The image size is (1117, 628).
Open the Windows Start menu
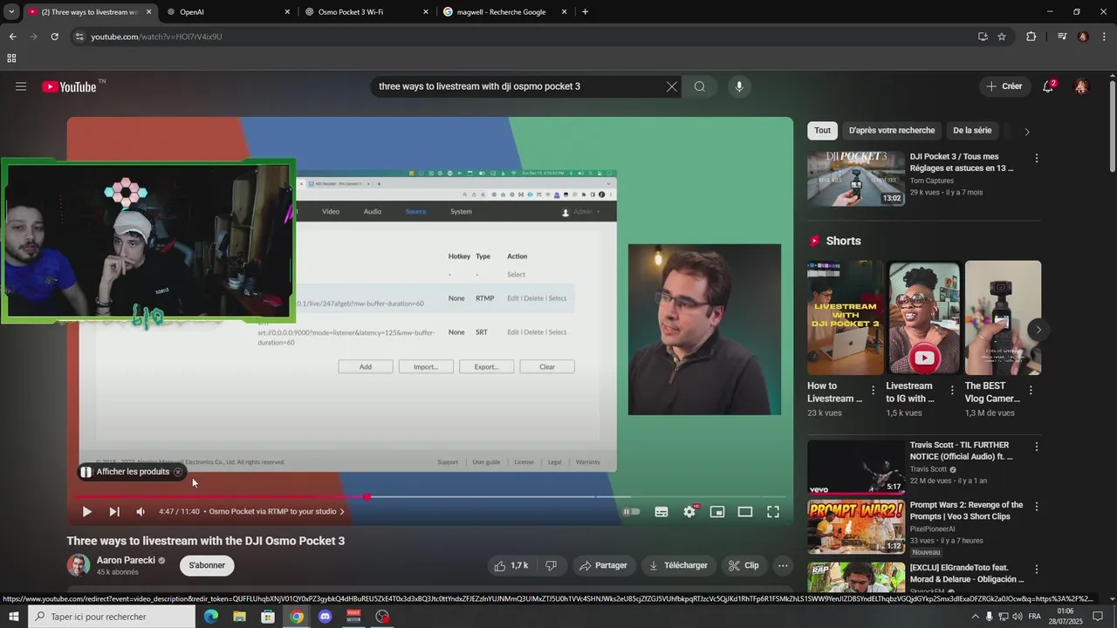[x=13, y=617]
